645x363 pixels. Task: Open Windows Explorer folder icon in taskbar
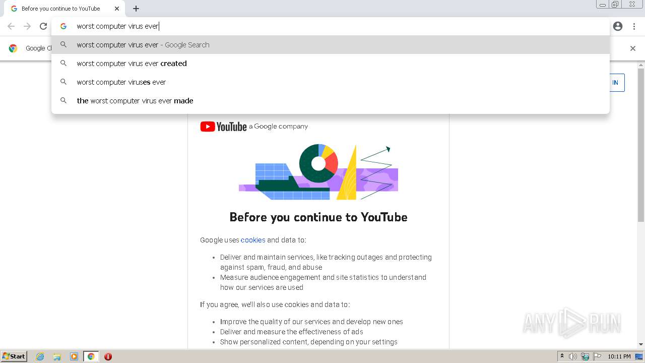coord(57,356)
